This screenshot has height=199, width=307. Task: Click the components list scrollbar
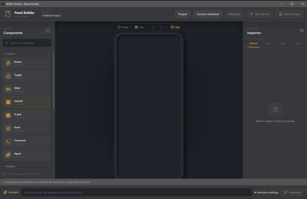click(53, 80)
